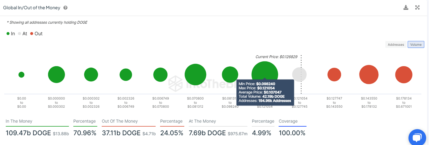This screenshot has height=145, width=429.
Task: Click red bubble above $0.143550 to $0.178132
Action: 369,75
